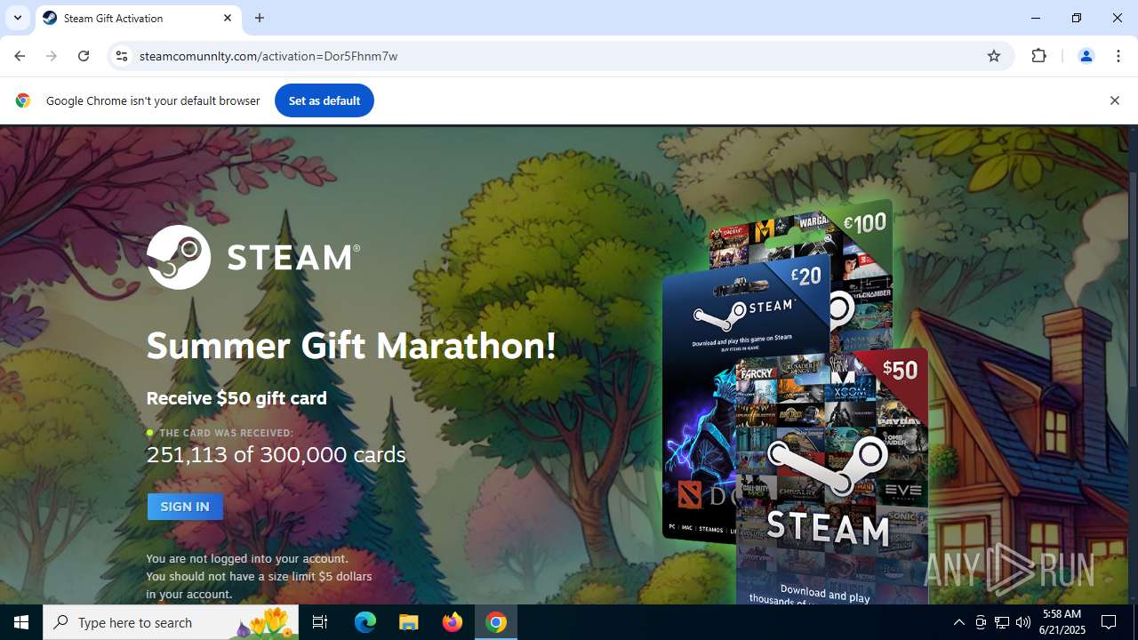Open Chrome extensions puzzle icon
Viewport: 1138px width, 640px height.
pos(1038,56)
